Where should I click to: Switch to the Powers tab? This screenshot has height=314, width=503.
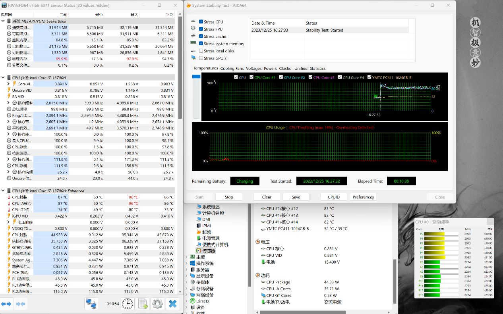tap(270, 68)
